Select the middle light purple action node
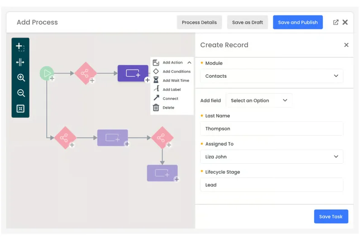This screenshot has width=362, height=241. click(x=112, y=137)
